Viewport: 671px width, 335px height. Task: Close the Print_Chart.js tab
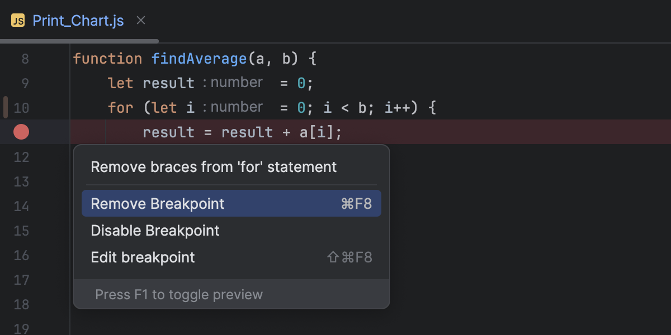[140, 20]
